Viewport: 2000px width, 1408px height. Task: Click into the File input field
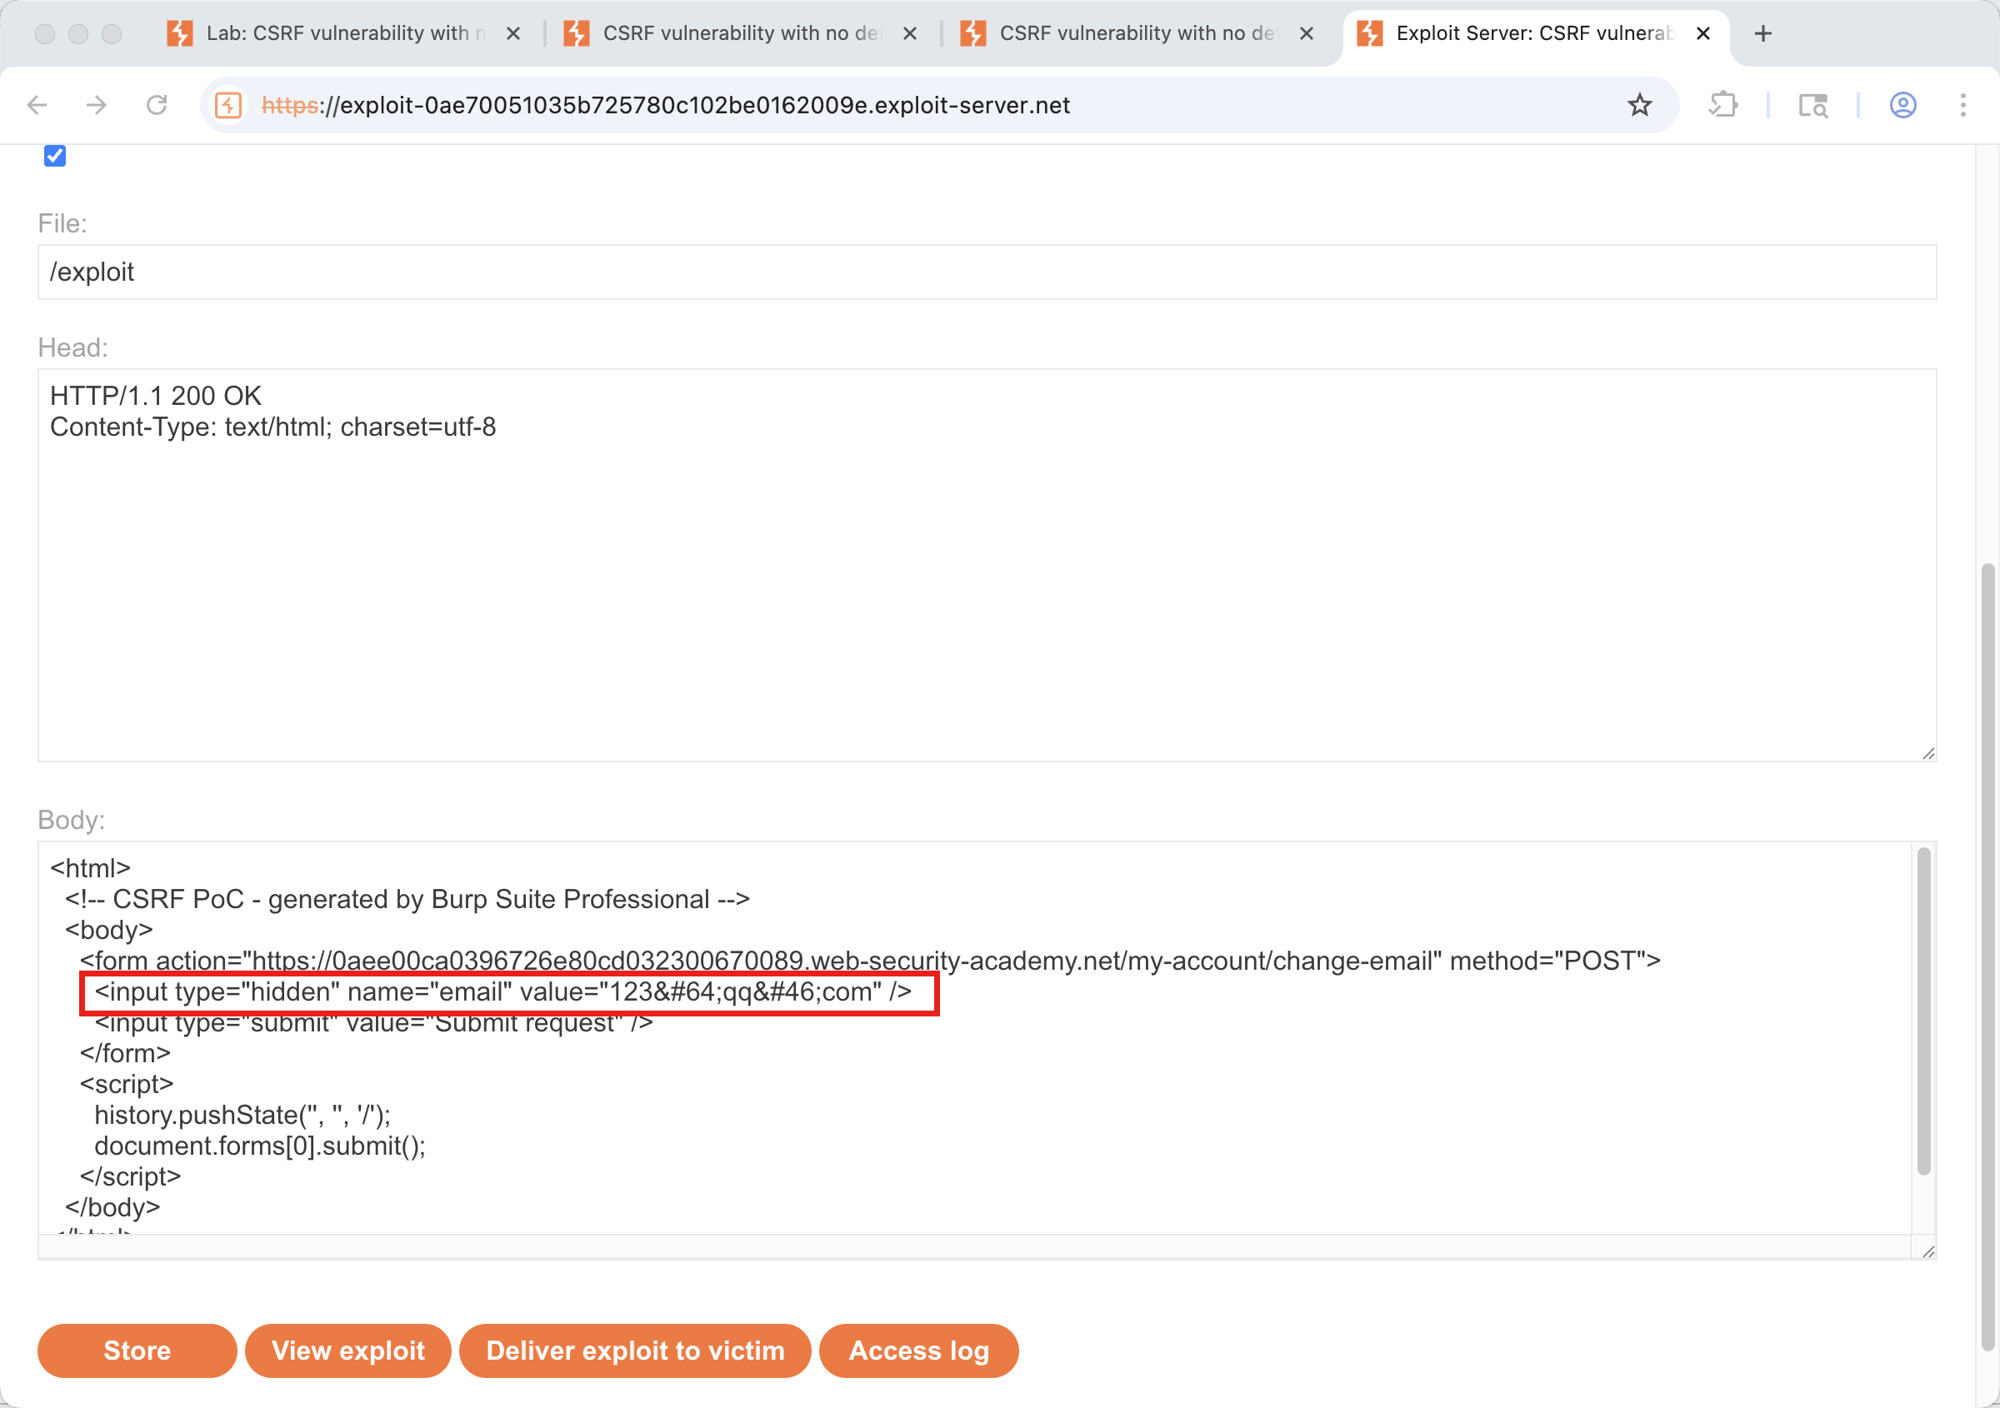(986, 272)
